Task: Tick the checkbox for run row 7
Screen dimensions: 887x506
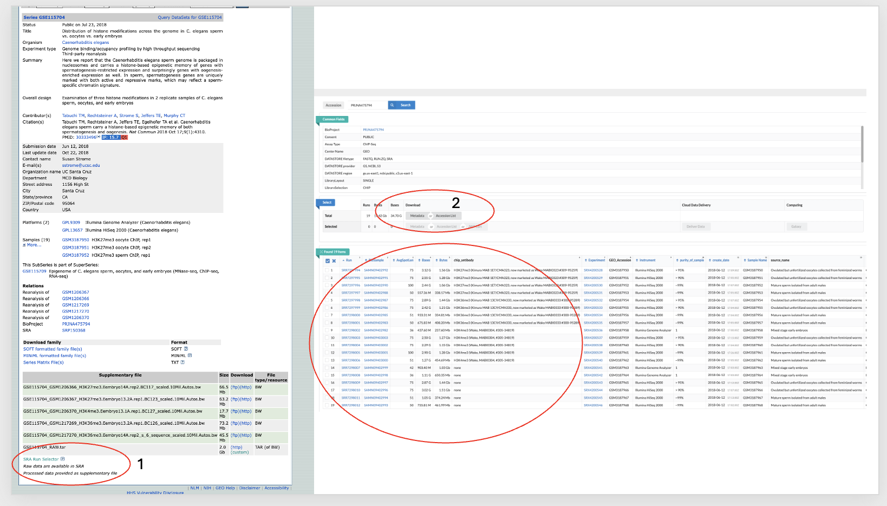Action: tap(327, 315)
